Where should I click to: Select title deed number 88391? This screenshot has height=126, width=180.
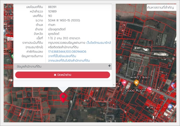(52, 7)
